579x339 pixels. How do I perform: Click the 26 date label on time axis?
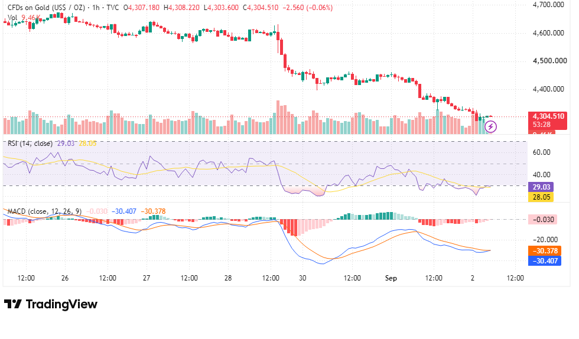click(65, 278)
